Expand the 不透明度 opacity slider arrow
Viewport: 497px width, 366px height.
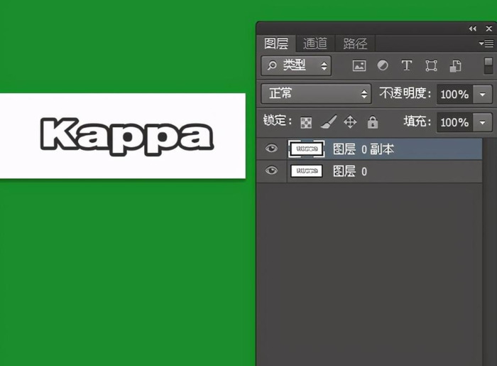coord(484,94)
